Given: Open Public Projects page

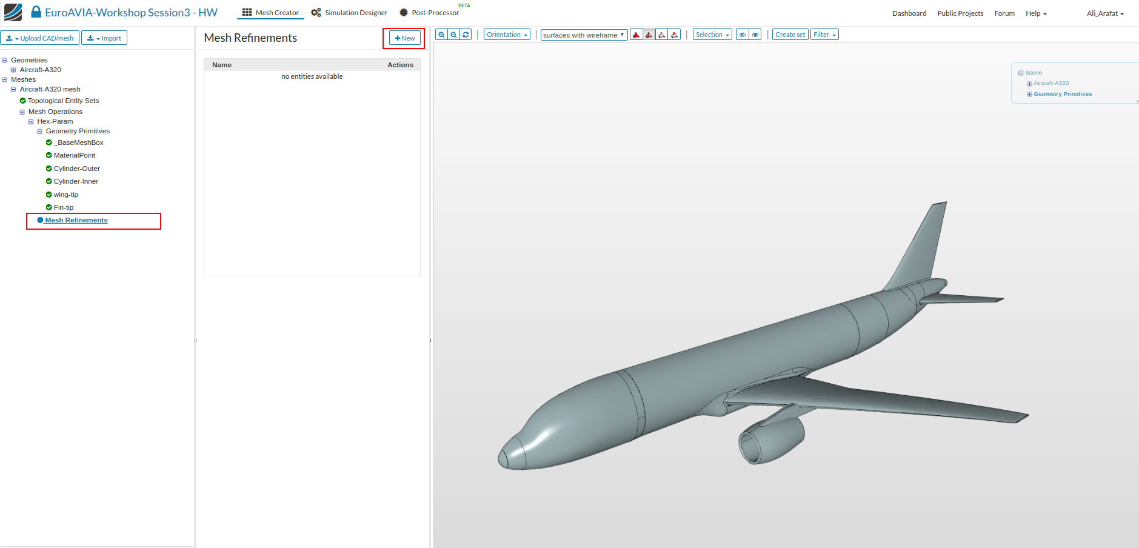Looking at the screenshot, I should point(960,13).
